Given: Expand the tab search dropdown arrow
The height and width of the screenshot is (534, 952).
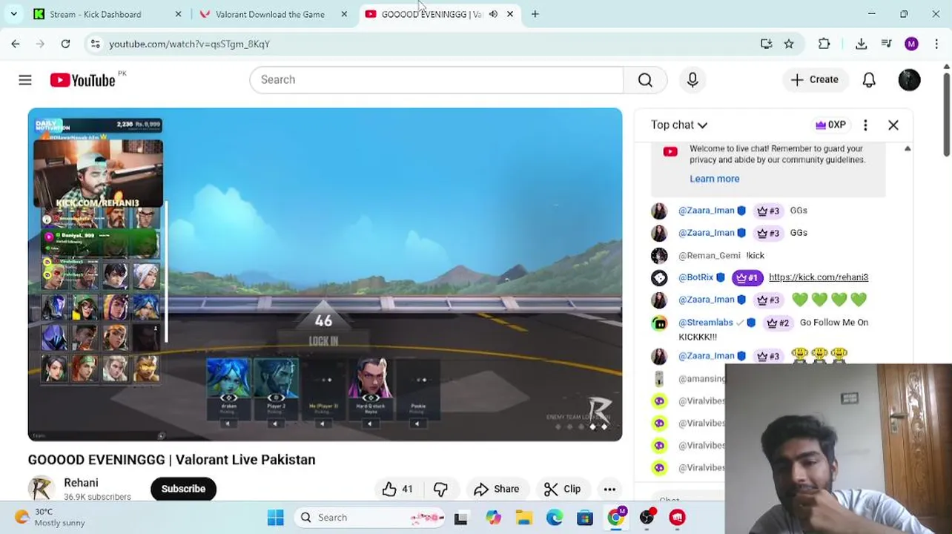Looking at the screenshot, I should pyautogui.click(x=13, y=14).
